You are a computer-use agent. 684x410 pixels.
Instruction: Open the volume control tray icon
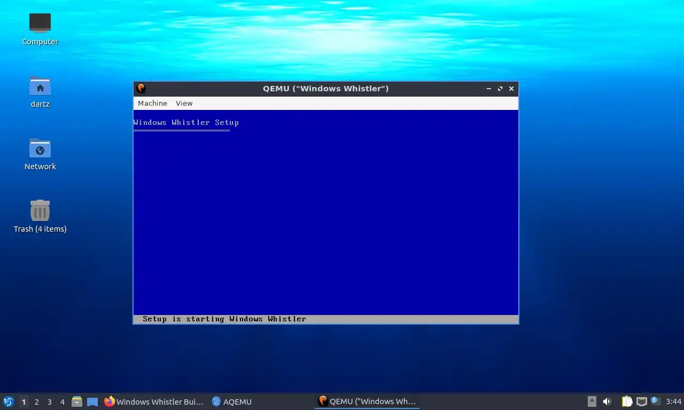point(607,401)
